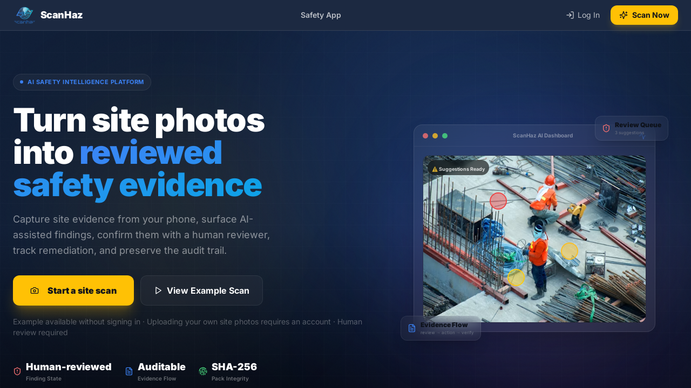Click the play icon in View Example Scan
691x388 pixels.
click(x=158, y=290)
